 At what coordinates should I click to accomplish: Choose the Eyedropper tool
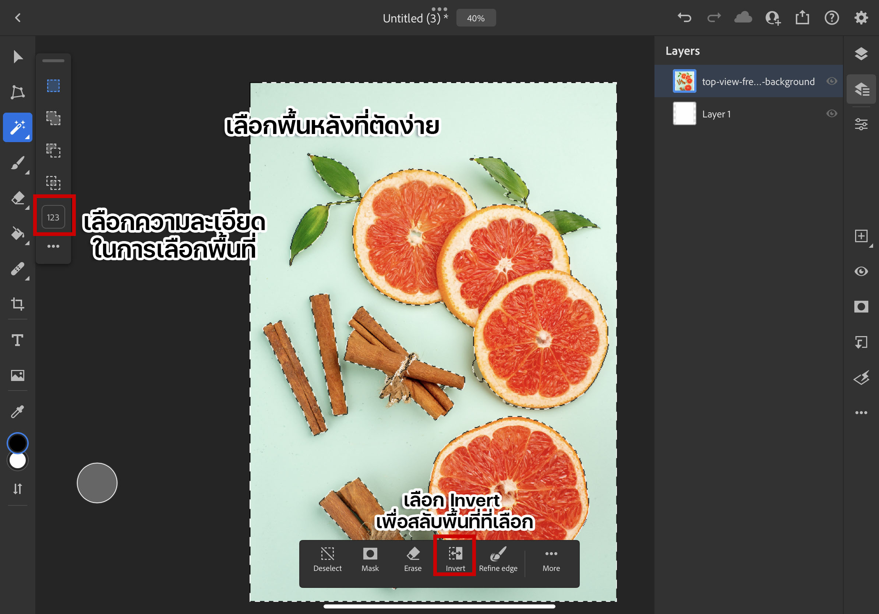coord(18,412)
